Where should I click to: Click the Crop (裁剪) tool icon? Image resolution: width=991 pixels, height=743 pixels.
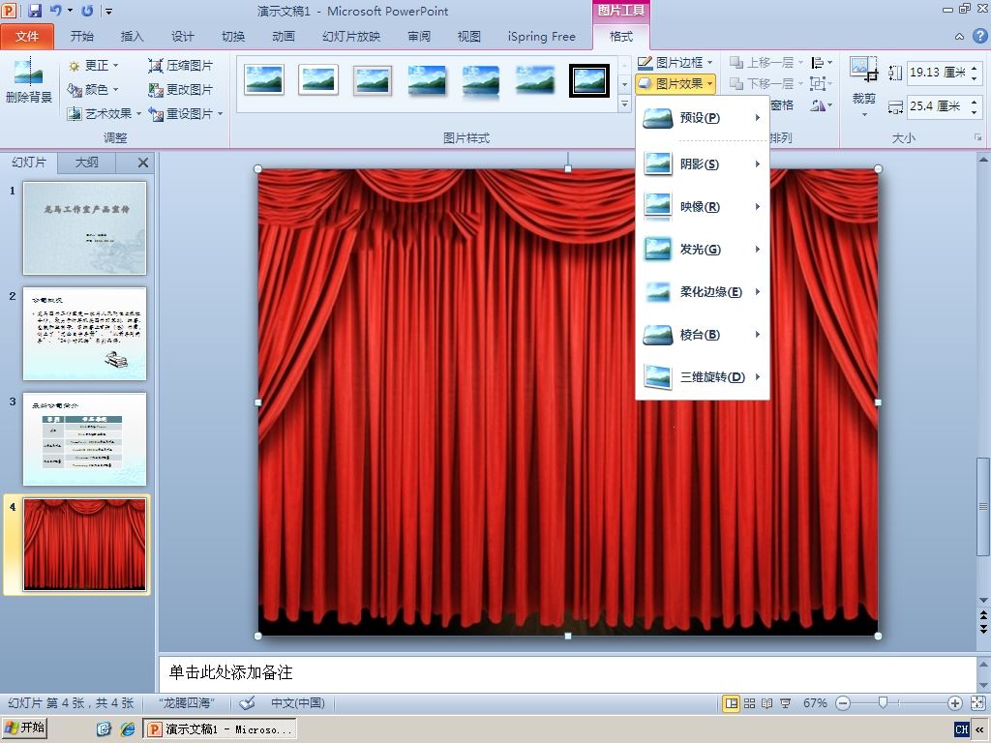click(863, 70)
